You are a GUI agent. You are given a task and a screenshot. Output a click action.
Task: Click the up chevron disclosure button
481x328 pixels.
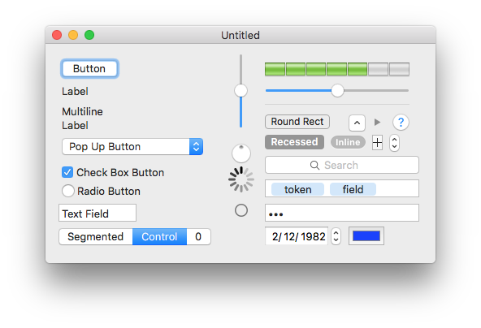(357, 123)
